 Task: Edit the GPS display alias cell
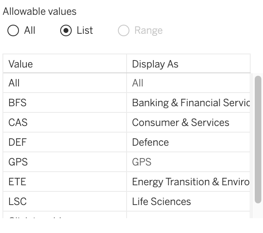[x=188, y=162]
